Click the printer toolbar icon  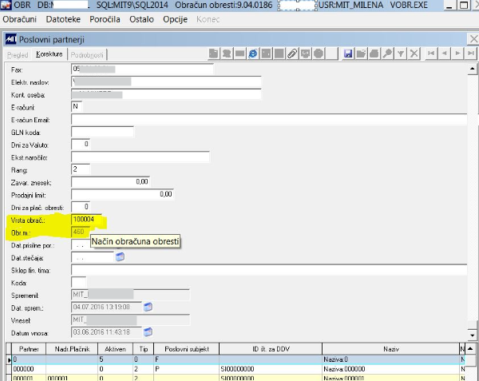coord(374,54)
